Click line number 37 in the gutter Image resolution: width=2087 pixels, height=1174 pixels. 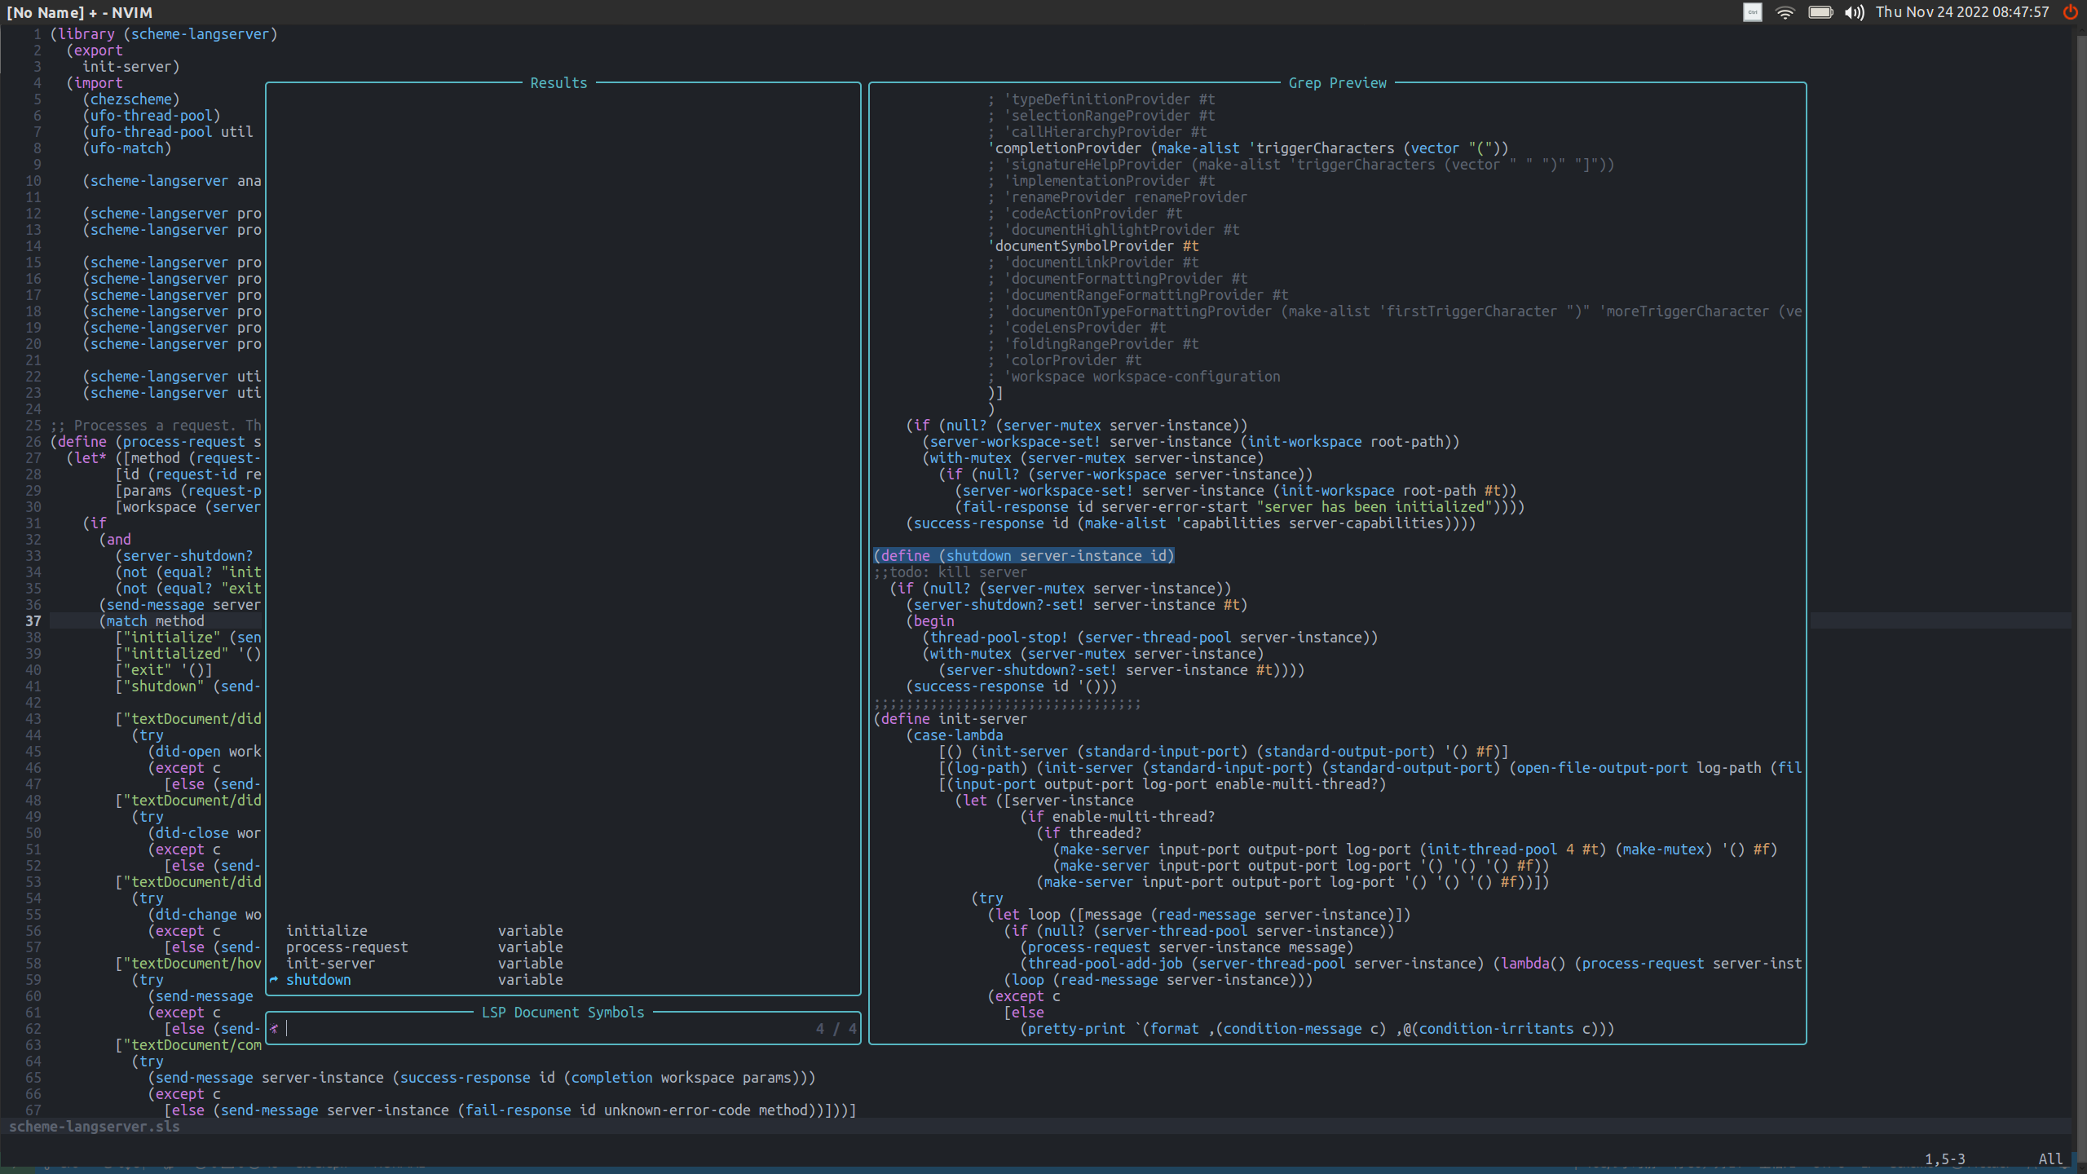point(33,621)
